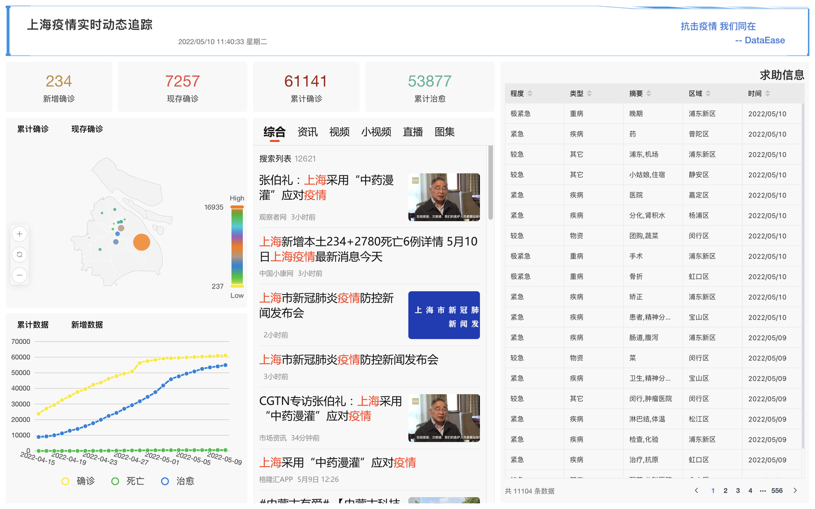Switch chart to 新增数据 tab
815x509 pixels.
click(x=87, y=325)
